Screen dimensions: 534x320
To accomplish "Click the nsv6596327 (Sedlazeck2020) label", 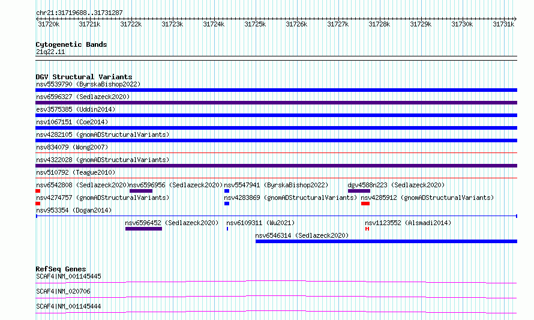I will tap(83, 97).
